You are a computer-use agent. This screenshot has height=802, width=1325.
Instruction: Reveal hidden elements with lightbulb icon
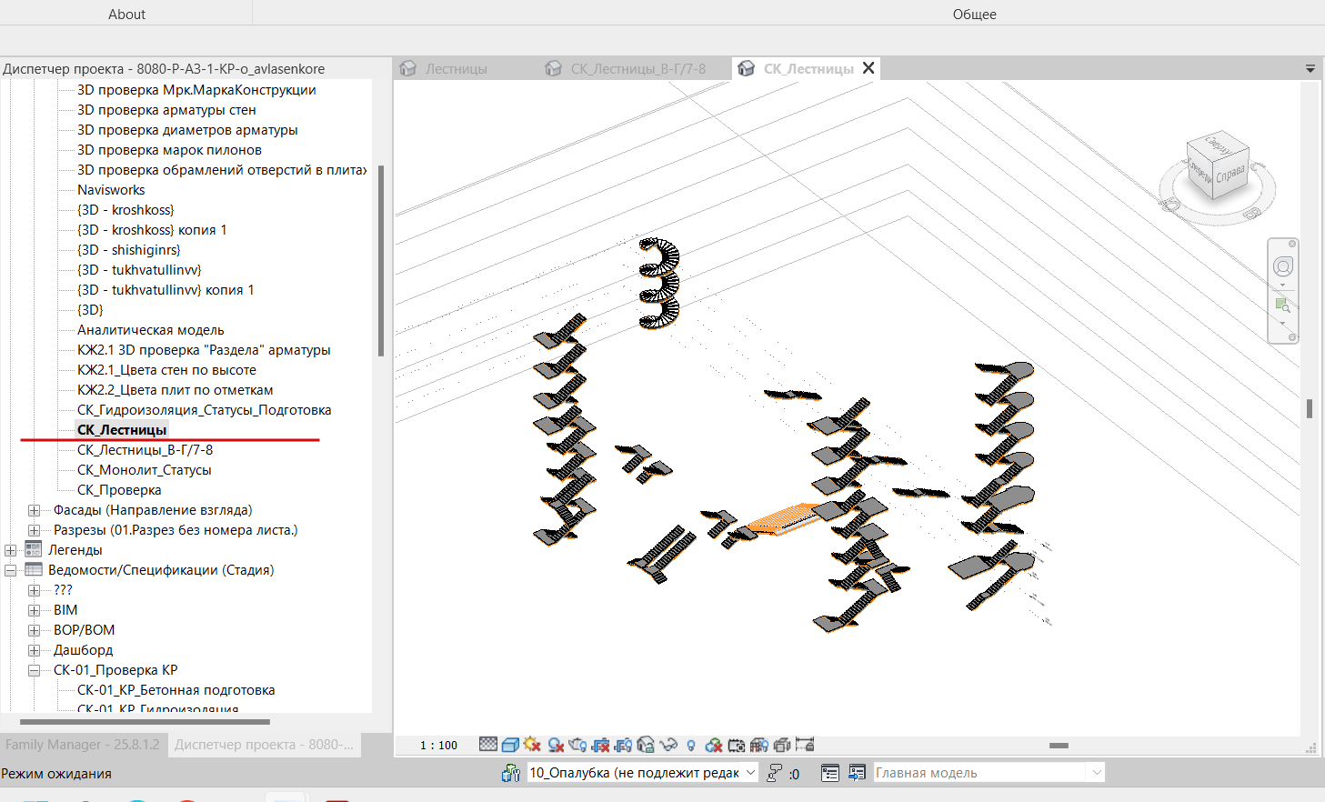pyautogui.click(x=691, y=745)
